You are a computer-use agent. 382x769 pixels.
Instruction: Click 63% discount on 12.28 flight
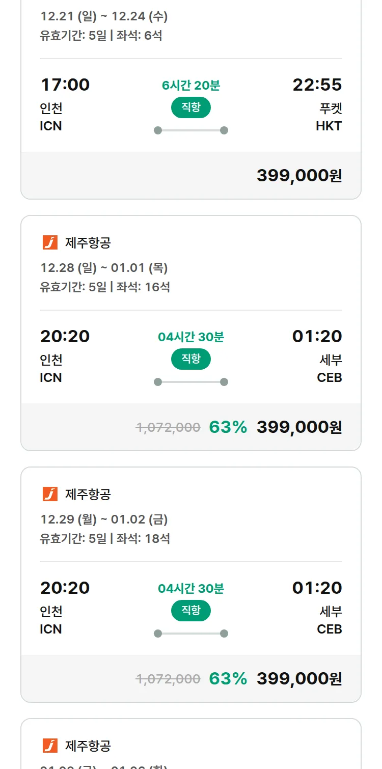point(228,427)
